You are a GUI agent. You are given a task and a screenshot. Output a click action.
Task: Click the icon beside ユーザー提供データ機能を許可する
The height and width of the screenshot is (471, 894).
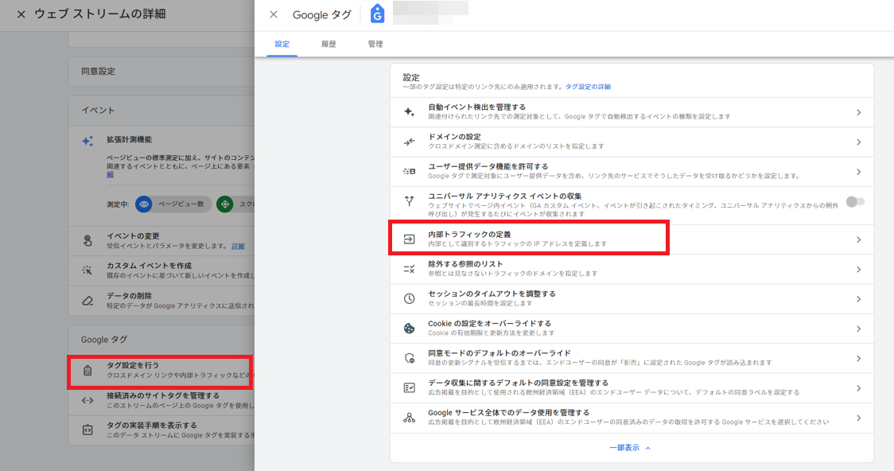pos(409,171)
